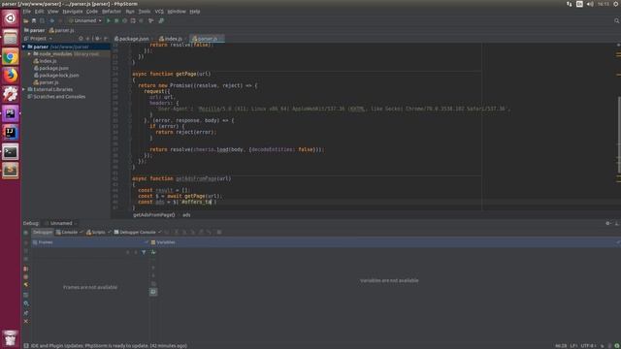Click volume icon in system tray
The image size is (621, 349).
click(x=590, y=4)
